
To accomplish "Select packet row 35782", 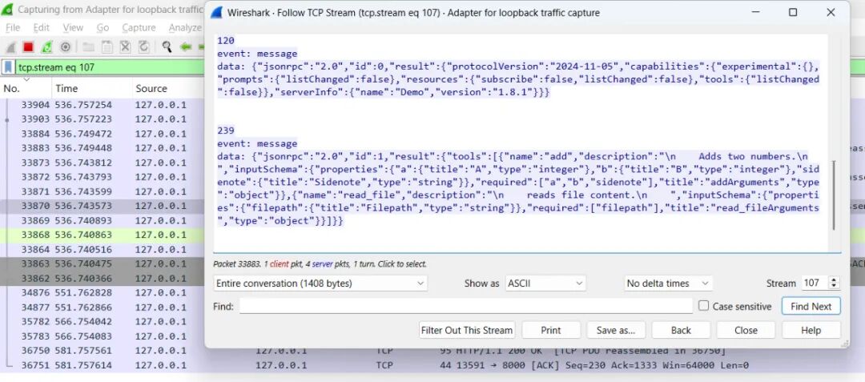I will click(x=102, y=321).
